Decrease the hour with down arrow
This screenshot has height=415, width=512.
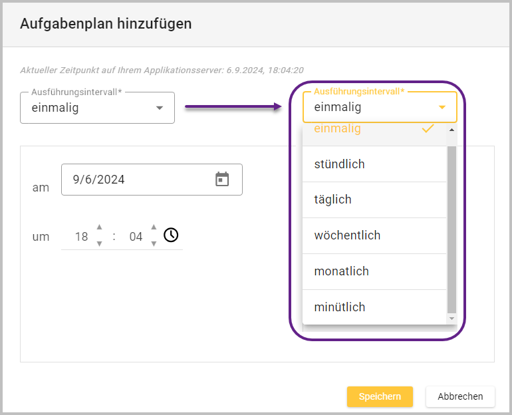99,243
